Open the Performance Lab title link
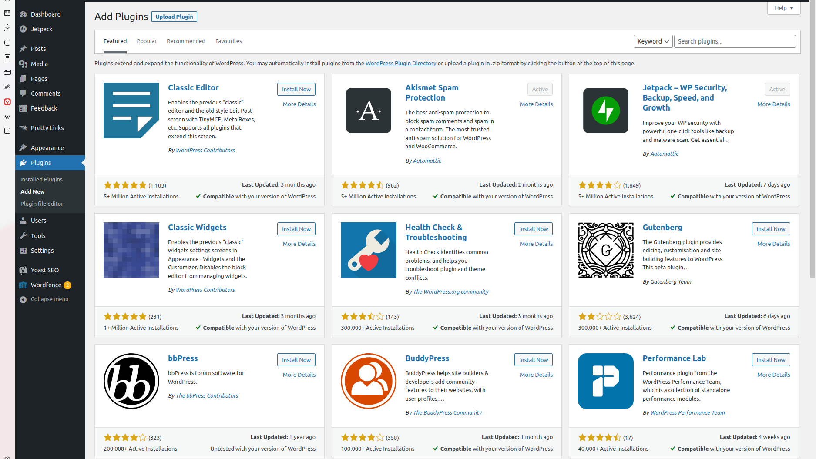The image size is (816, 459). click(674, 358)
